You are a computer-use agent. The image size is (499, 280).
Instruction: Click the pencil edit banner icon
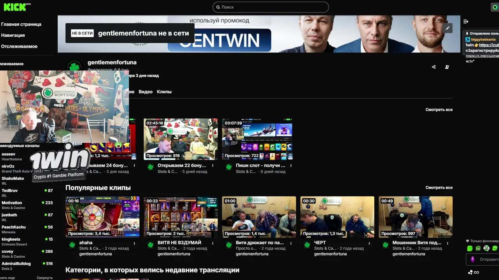pyautogui.click(x=448, y=28)
